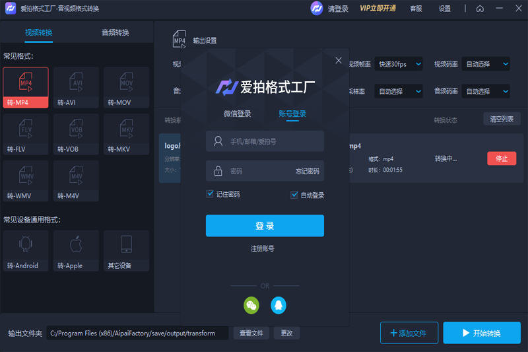Viewport: 528px width, 352px height.
Task: Click the app logo in title bar
Action: pos(11,9)
